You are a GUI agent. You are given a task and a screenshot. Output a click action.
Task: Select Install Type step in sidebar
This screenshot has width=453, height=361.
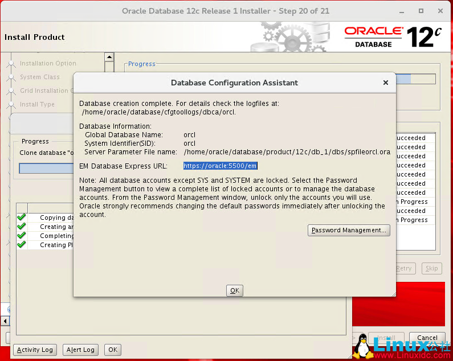[37, 104]
